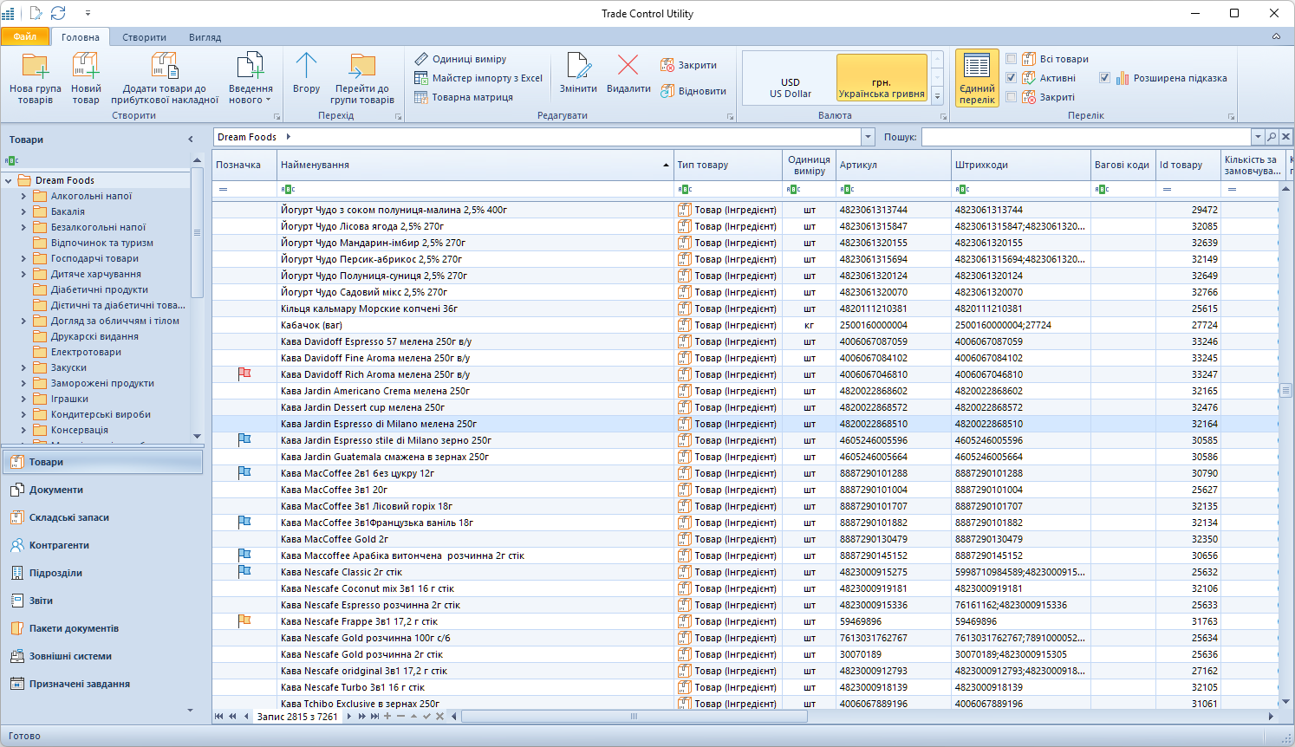Uncheck the Активні checkbox
Image resolution: width=1295 pixels, height=747 pixels.
click(x=1011, y=78)
